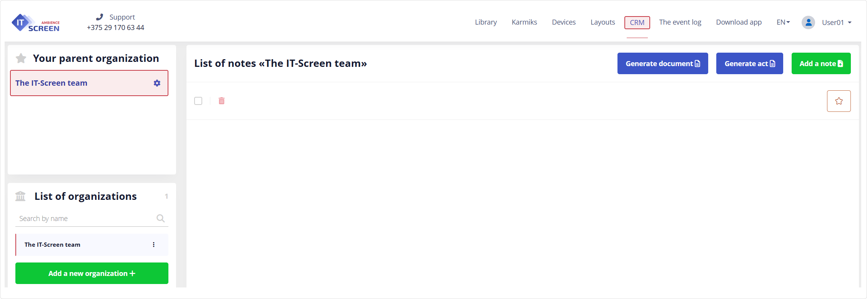The image size is (867, 299).
Task: Click the support phone icon
Action: [100, 17]
